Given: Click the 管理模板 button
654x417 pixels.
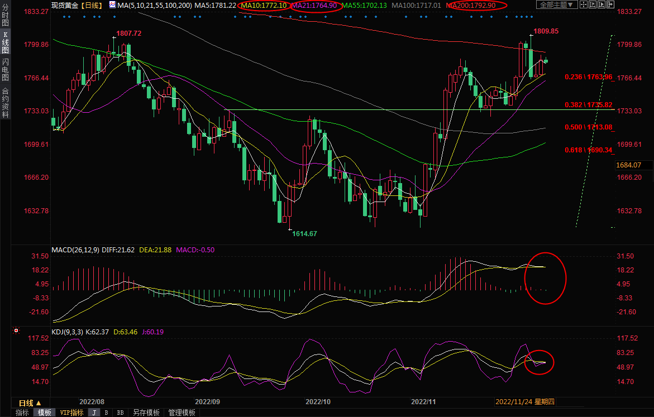Looking at the screenshot, I should pyautogui.click(x=182, y=413).
